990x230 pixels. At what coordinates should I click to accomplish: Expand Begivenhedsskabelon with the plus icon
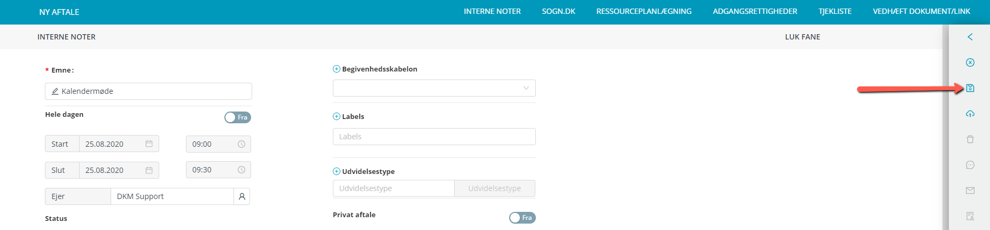point(337,69)
